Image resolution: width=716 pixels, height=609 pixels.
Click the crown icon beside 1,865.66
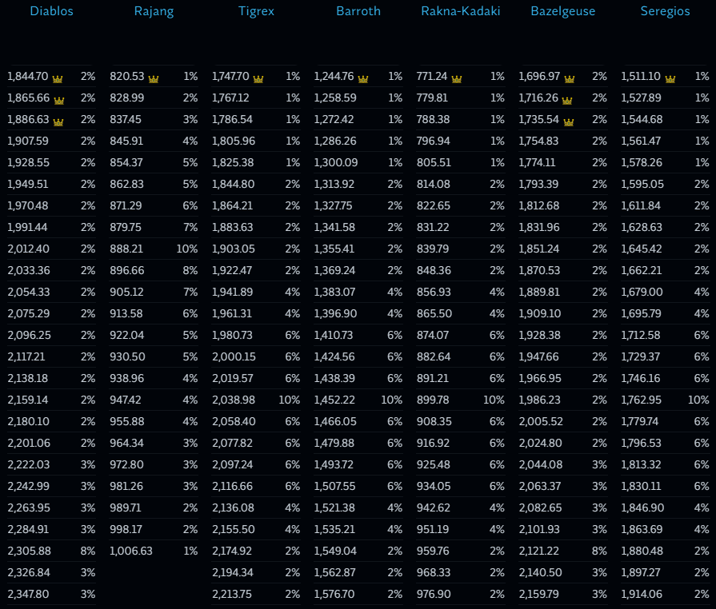(x=59, y=101)
